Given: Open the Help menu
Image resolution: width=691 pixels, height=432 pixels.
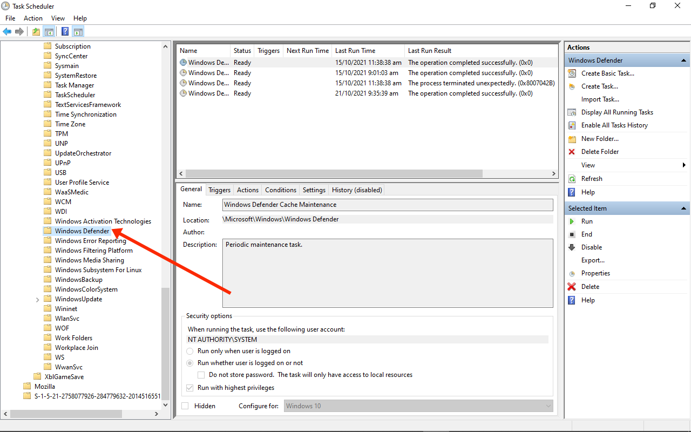Looking at the screenshot, I should point(80,18).
